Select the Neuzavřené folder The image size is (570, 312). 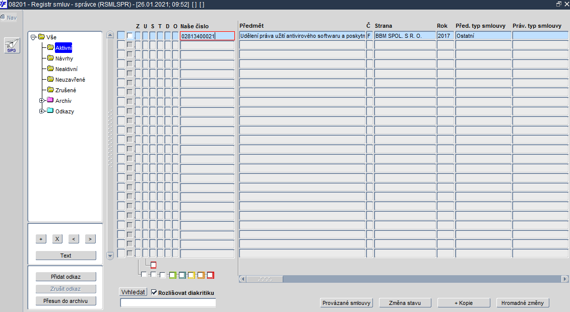point(70,79)
